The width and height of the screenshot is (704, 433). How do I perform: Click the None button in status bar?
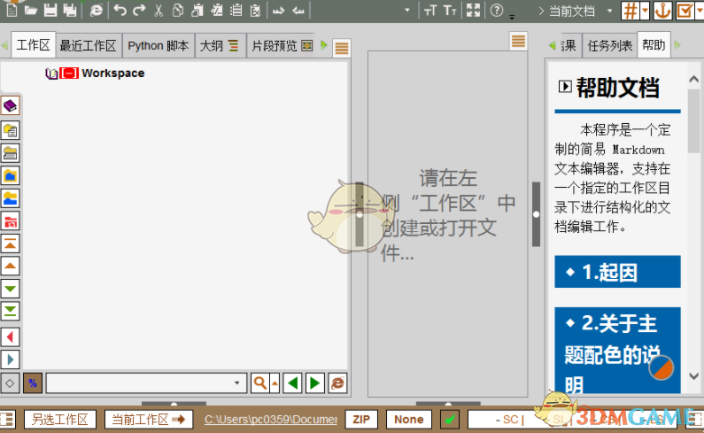(x=409, y=420)
